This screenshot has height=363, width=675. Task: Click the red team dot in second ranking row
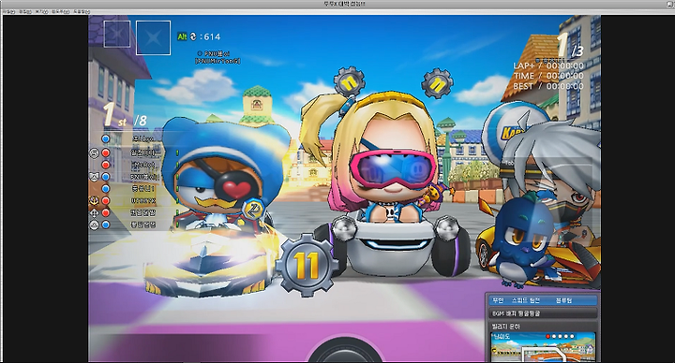tap(105, 152)
